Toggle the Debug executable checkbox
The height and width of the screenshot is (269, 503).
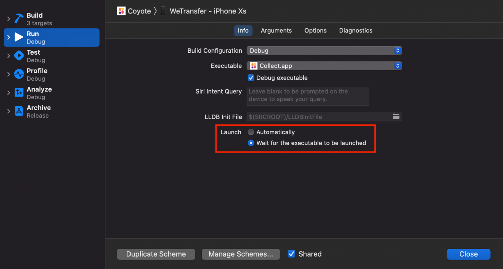click(251, 78)
